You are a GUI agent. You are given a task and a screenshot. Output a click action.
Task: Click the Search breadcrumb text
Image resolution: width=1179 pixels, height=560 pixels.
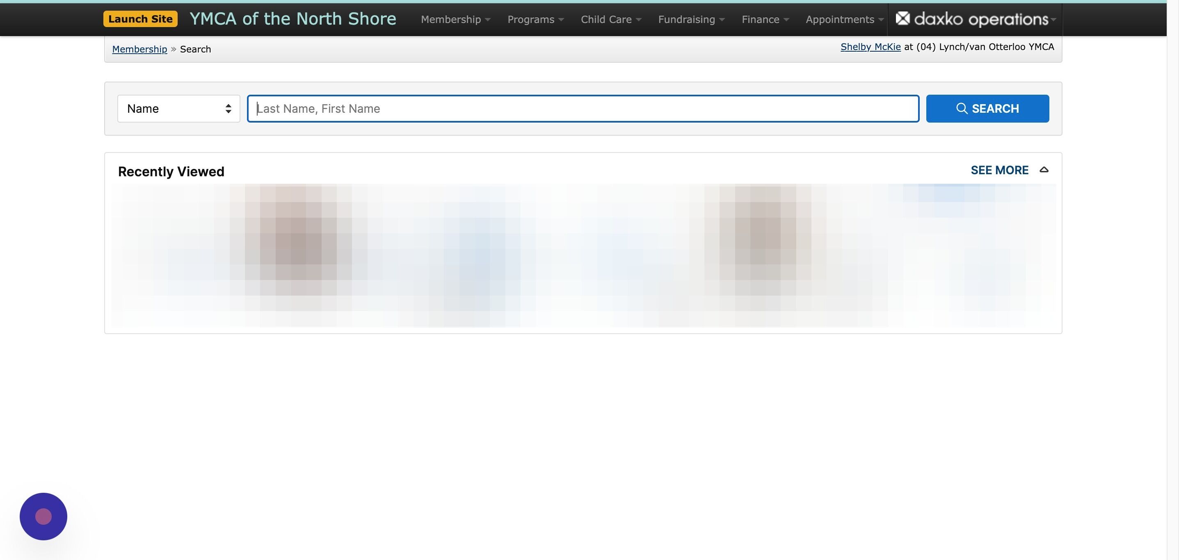[x=195, y=49]
